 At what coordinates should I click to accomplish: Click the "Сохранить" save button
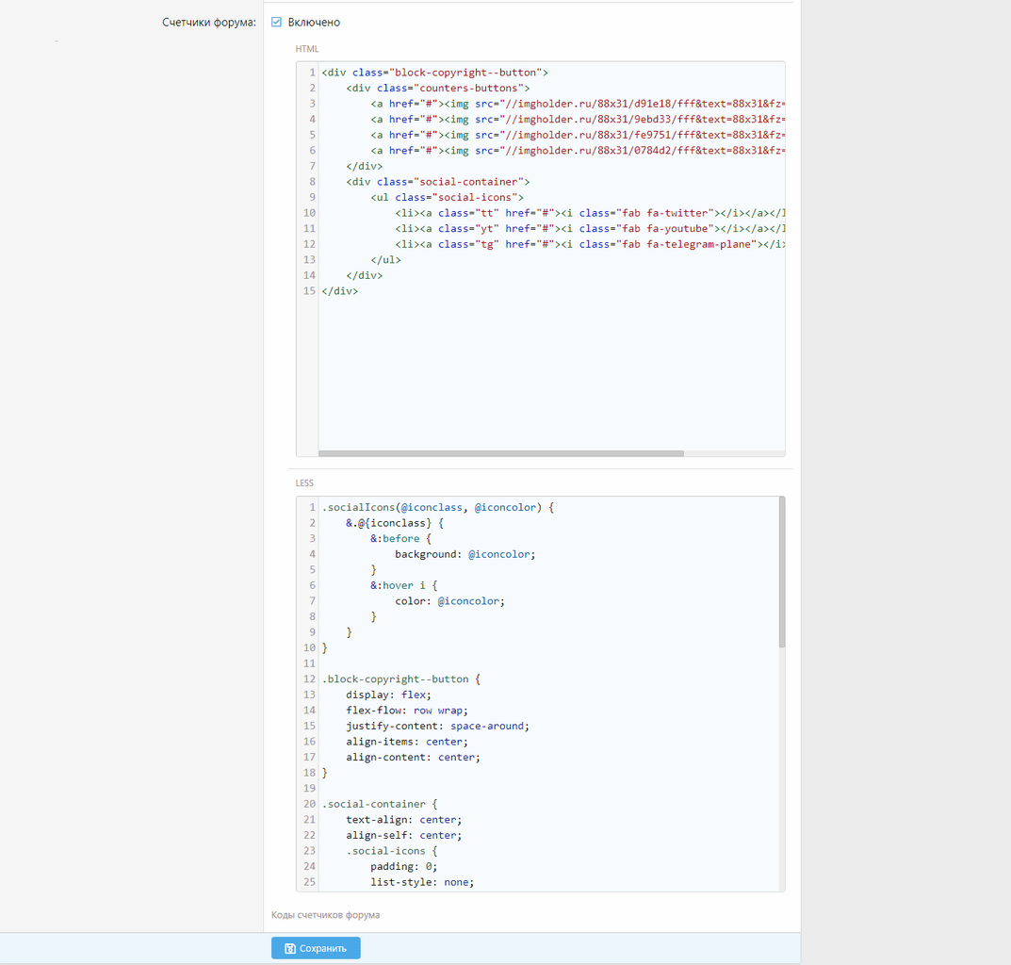tap(316, 948)
